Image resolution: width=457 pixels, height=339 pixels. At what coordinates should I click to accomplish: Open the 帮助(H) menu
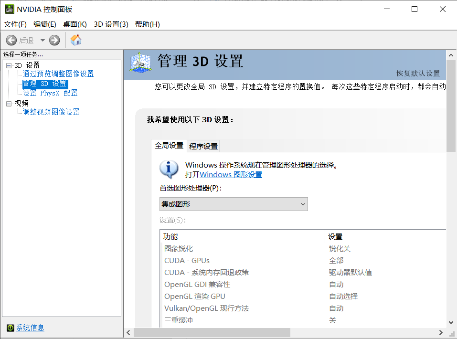coord(148,24)
